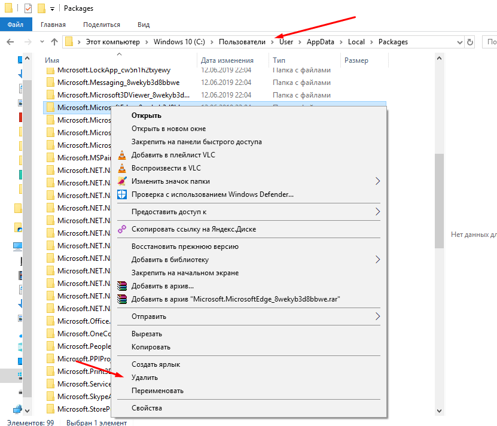Expand the 'Добавить в библиотеку' submenu arrow
497x426 pixels.
(x=377, y=260)
